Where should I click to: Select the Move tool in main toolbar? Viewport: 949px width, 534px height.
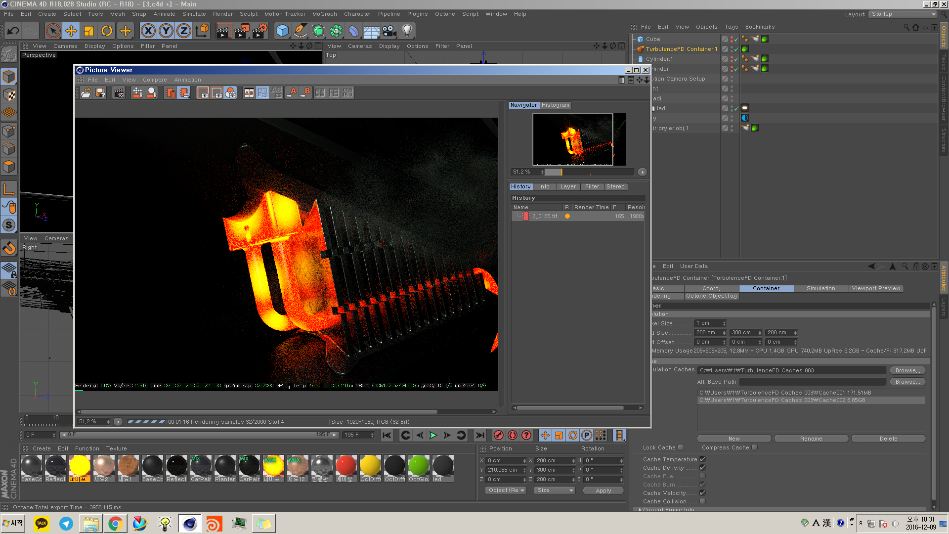pyautogui.click(x=71, y=31)
